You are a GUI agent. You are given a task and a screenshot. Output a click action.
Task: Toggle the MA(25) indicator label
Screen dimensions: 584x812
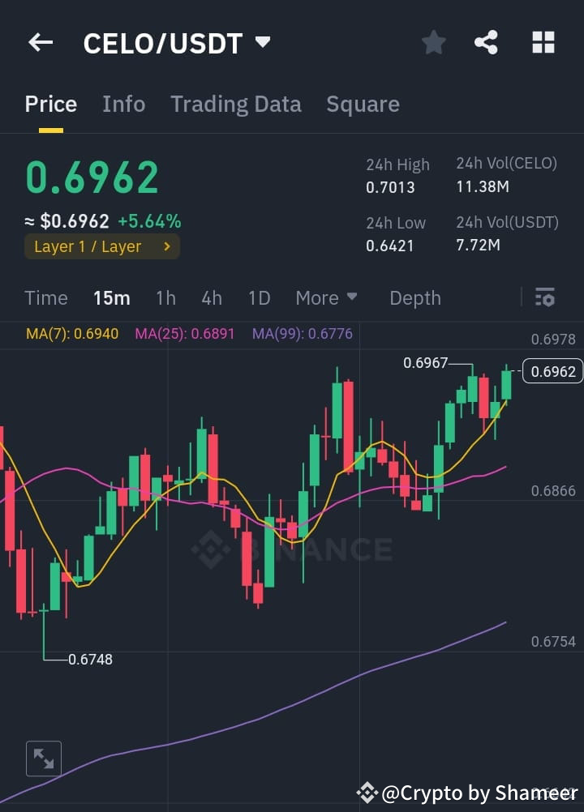click(x=184, y=333)
